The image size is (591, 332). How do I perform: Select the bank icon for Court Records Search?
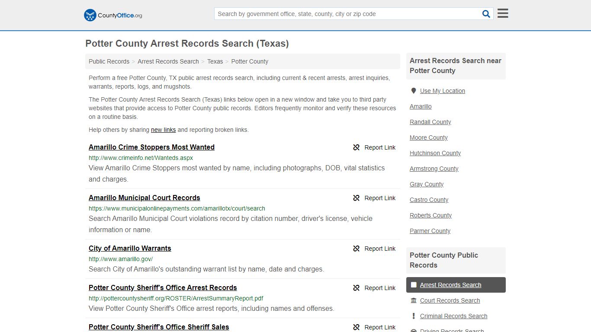pyautogui.click(x=414, y=300)
